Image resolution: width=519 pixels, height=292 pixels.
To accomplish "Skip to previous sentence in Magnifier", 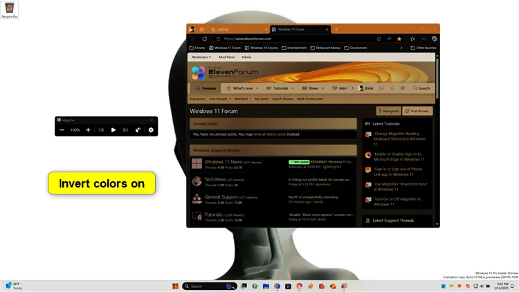I will (101, 130).
